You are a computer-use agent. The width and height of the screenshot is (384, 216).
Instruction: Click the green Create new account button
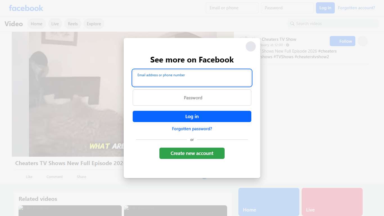[x=192, y=153]
